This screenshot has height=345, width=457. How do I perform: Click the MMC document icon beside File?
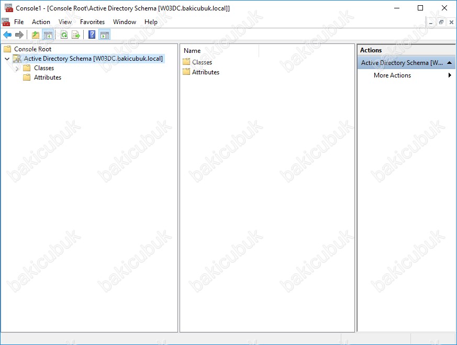click(6, 22)
